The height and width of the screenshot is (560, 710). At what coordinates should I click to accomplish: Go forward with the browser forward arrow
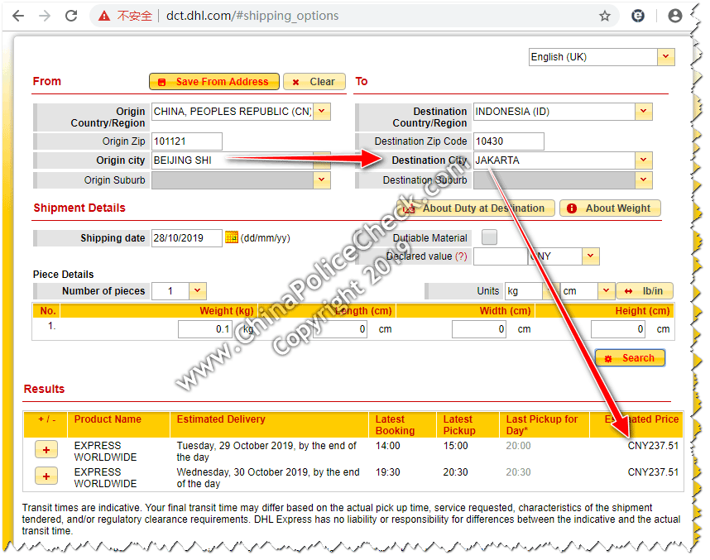(45, 16)
